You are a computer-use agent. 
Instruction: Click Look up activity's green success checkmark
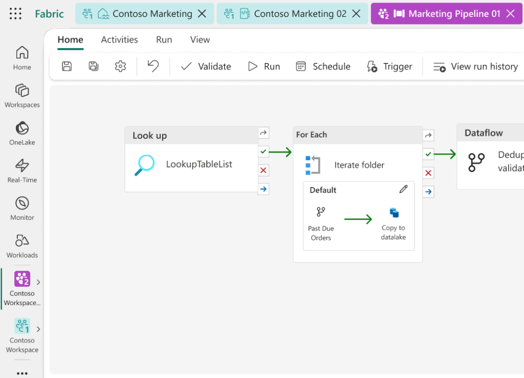264,152
